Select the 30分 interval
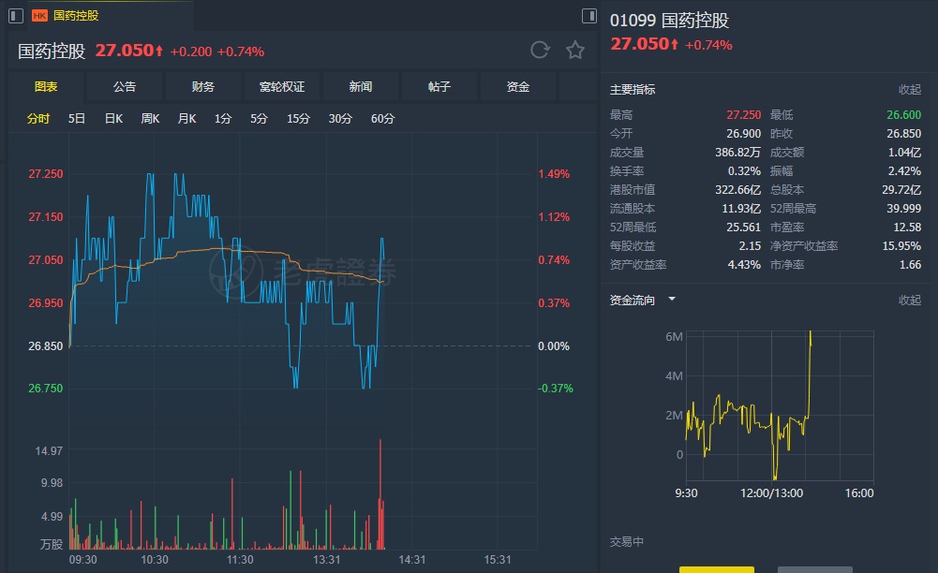The width and height of the screenshot is (938, 573). coord(340,118)
